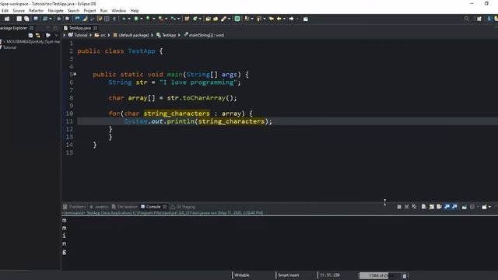Click the New Java Class icon
The width and height of the screenshot is (498, 280).
(195, 19)
